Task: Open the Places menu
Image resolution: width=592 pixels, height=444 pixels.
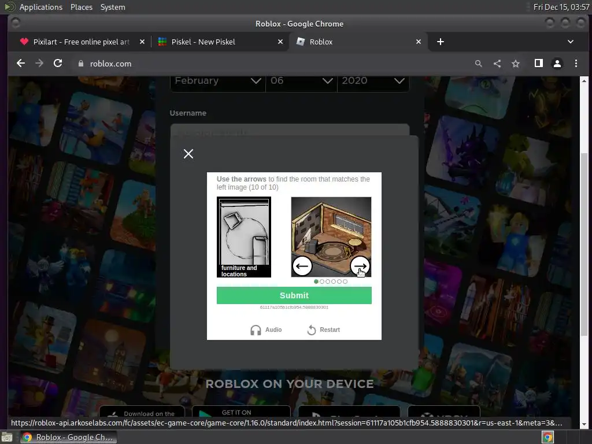Action: pyautogui.click(x=82, y=7)
